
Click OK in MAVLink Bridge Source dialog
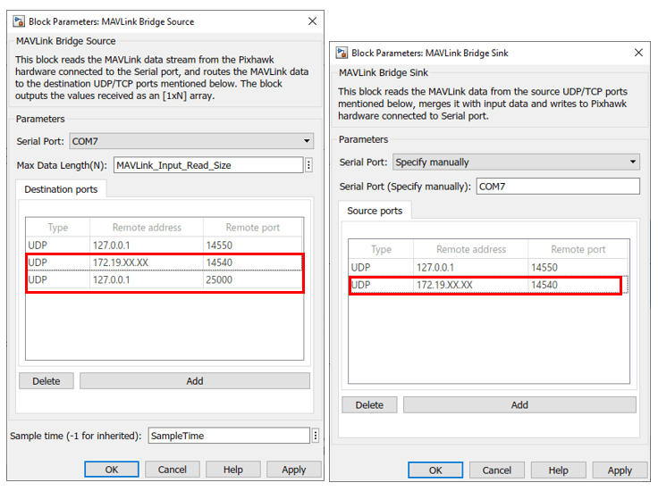pyautogui.click(x=112, y=470)
